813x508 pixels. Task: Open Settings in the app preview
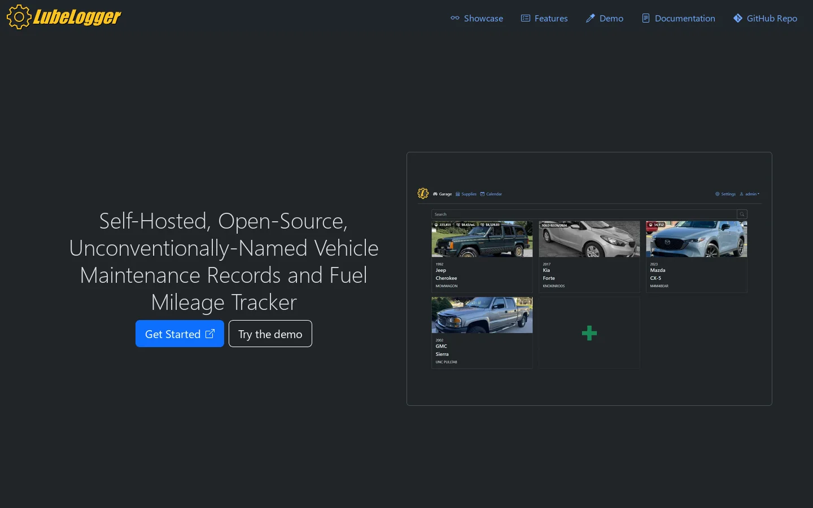725,194
